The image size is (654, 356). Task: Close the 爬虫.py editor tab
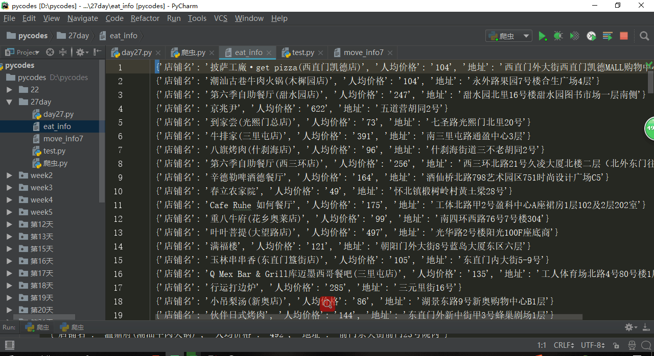tap(212, 53)
